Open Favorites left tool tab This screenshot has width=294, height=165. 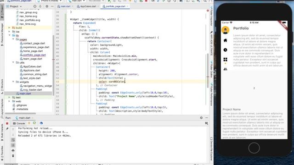click(2, 153)
